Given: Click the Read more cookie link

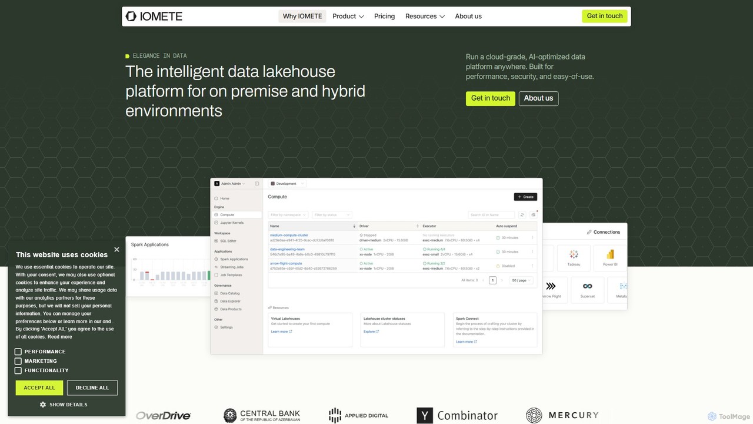Looking at the screenshot, I should pos(60,337).
